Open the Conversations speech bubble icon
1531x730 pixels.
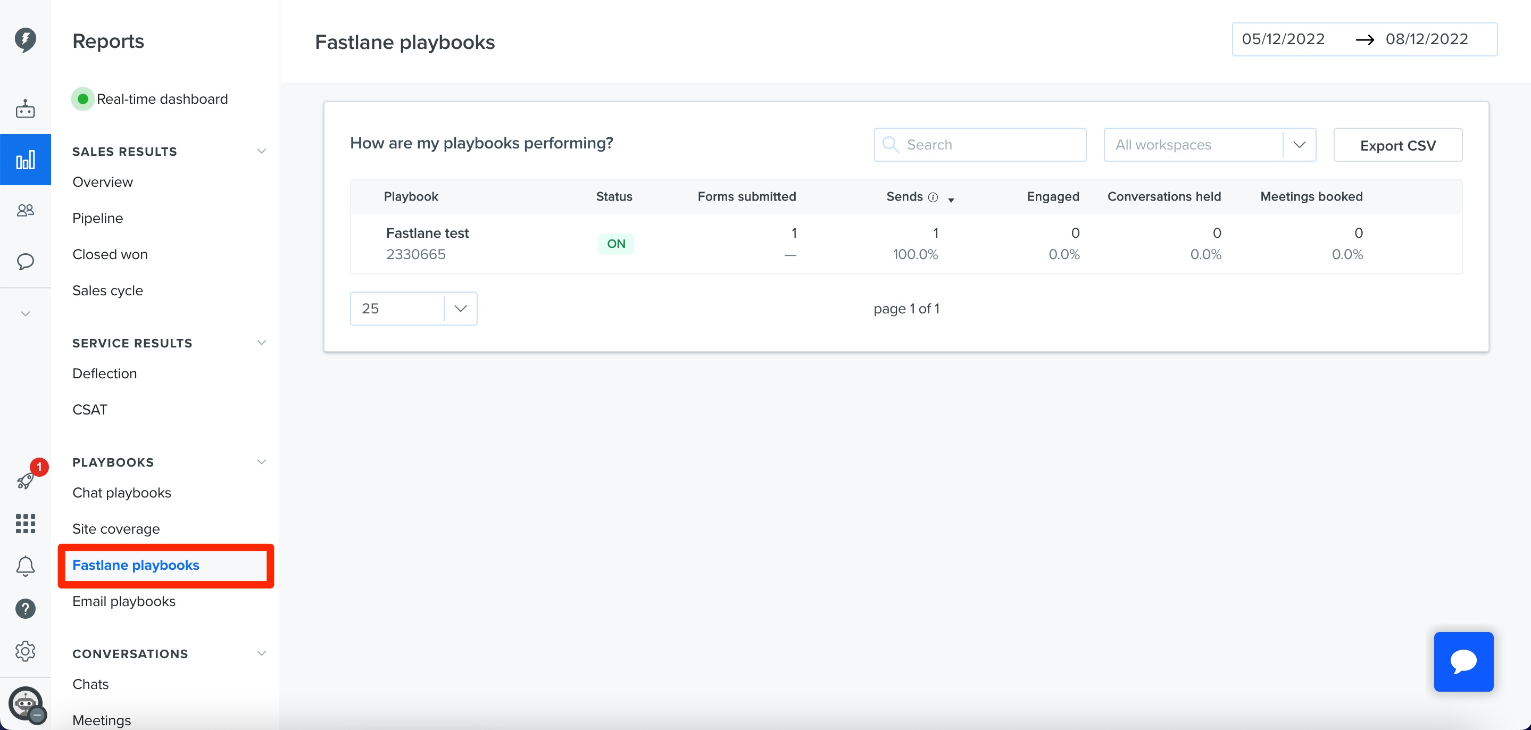click(25, 262)
